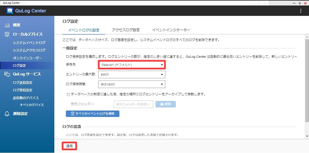Screen dimensions: 309x153
Task: Enable archiving log entries checkbox
Action: click(x=69, y=94)
